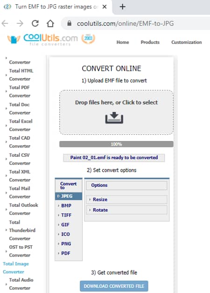Open Total Doc Converter sidebar link
Image resolution: width=210 pixels, height=293 pixels.
pos(20,109)
